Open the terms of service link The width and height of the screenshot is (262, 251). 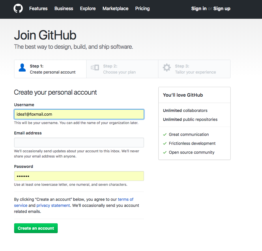tap(126, 199)
